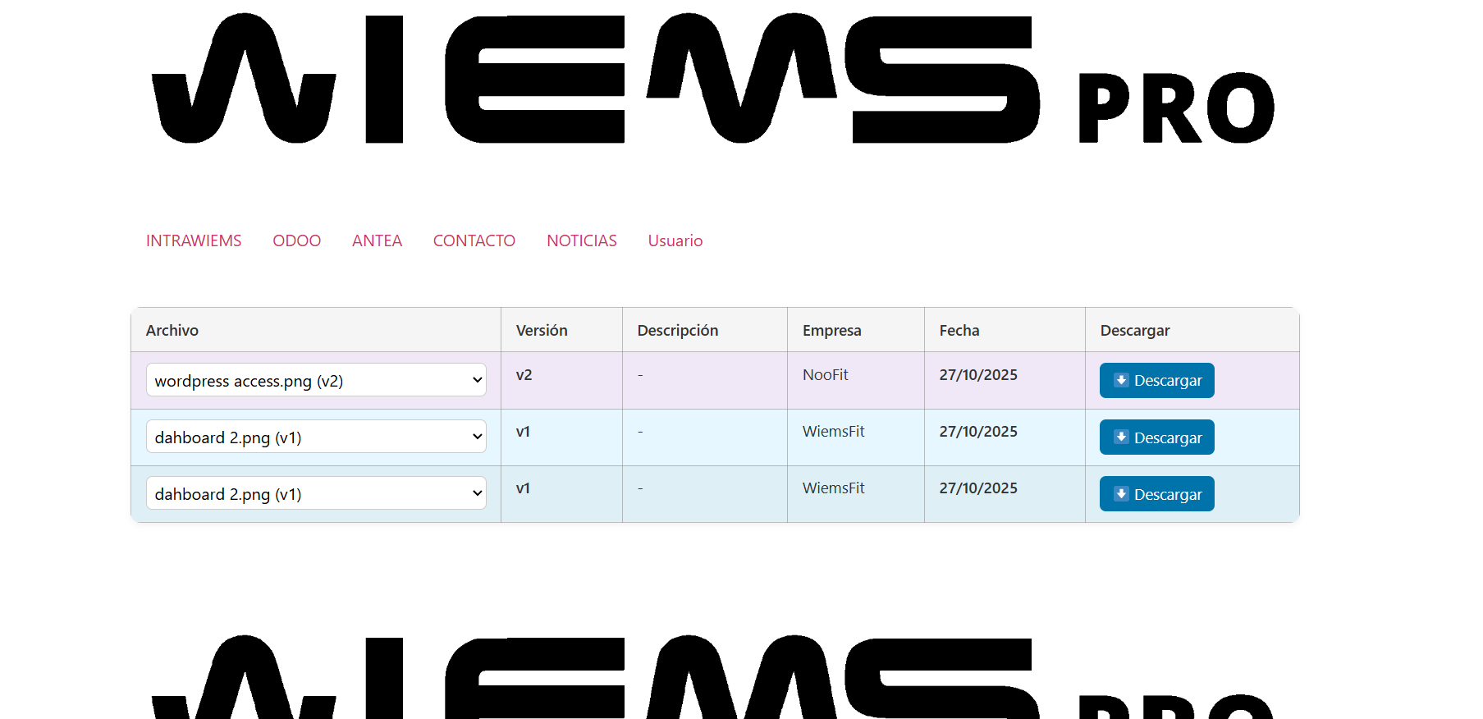The image size is (1483, 719).
Task: Click the partially visible bottom WIEMS logo
Action: pos(712,678)
